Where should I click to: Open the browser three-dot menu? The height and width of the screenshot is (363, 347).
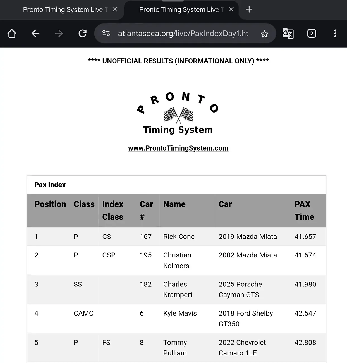pos(335,34)
